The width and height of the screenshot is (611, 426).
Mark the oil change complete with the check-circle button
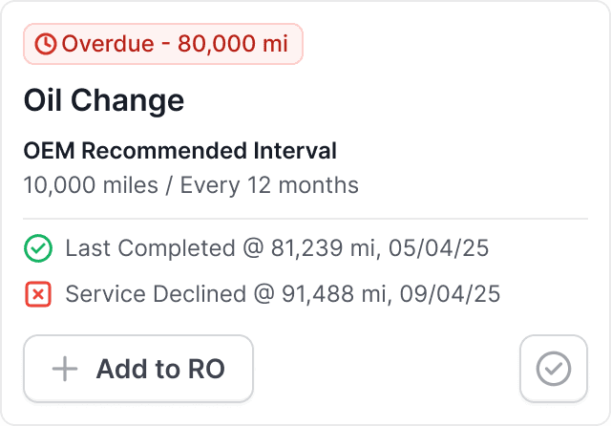coord(554,369)
